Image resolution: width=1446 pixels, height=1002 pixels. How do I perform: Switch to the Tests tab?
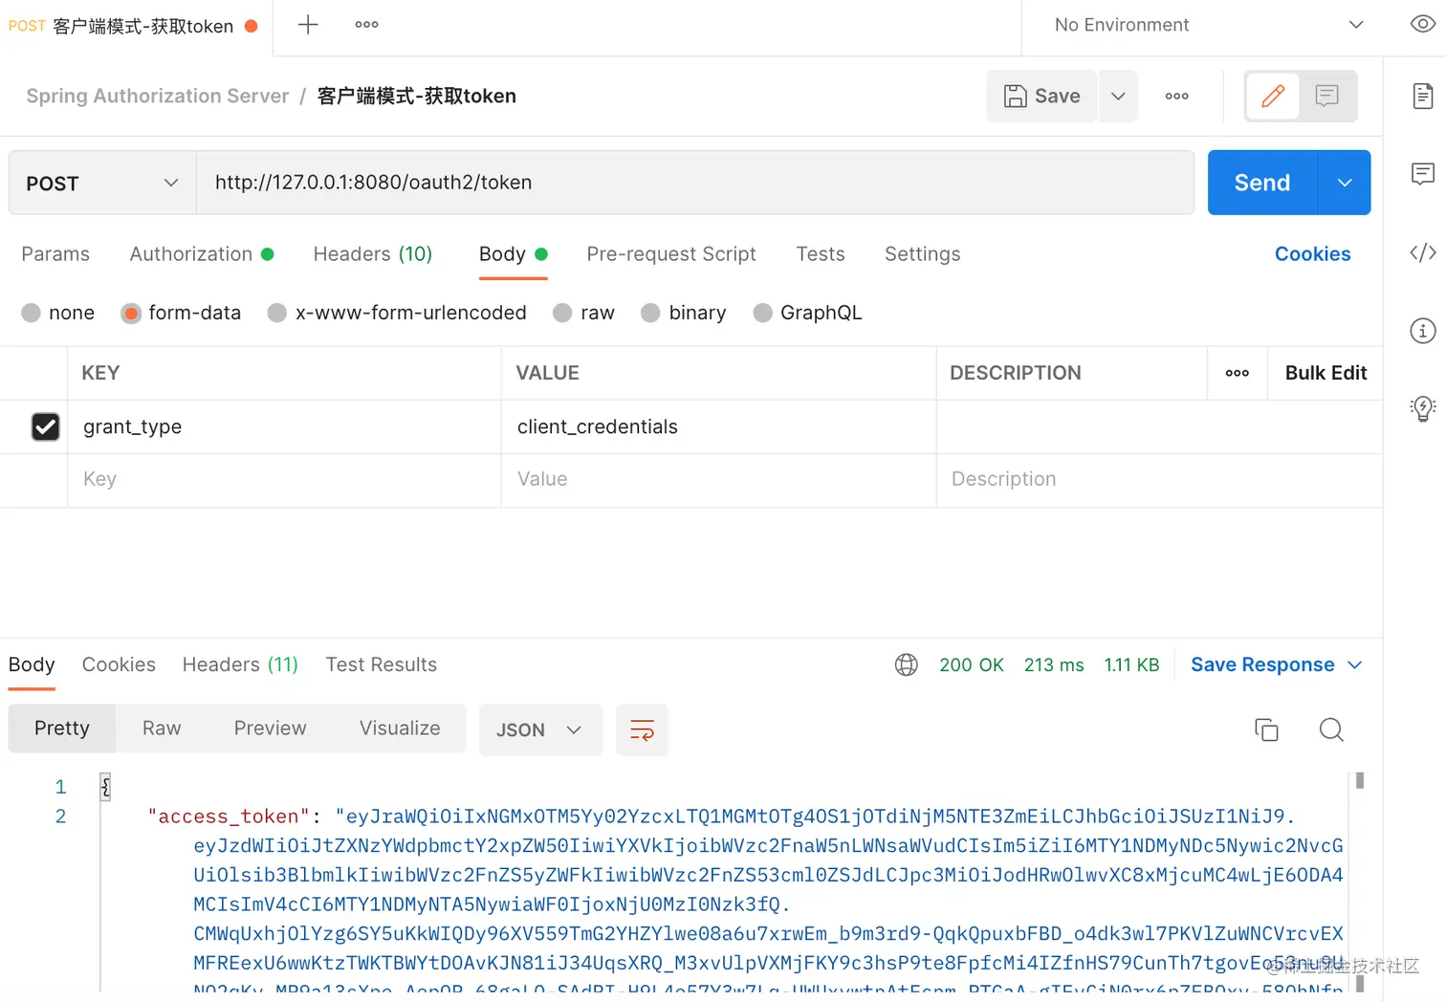coord(820,253)
